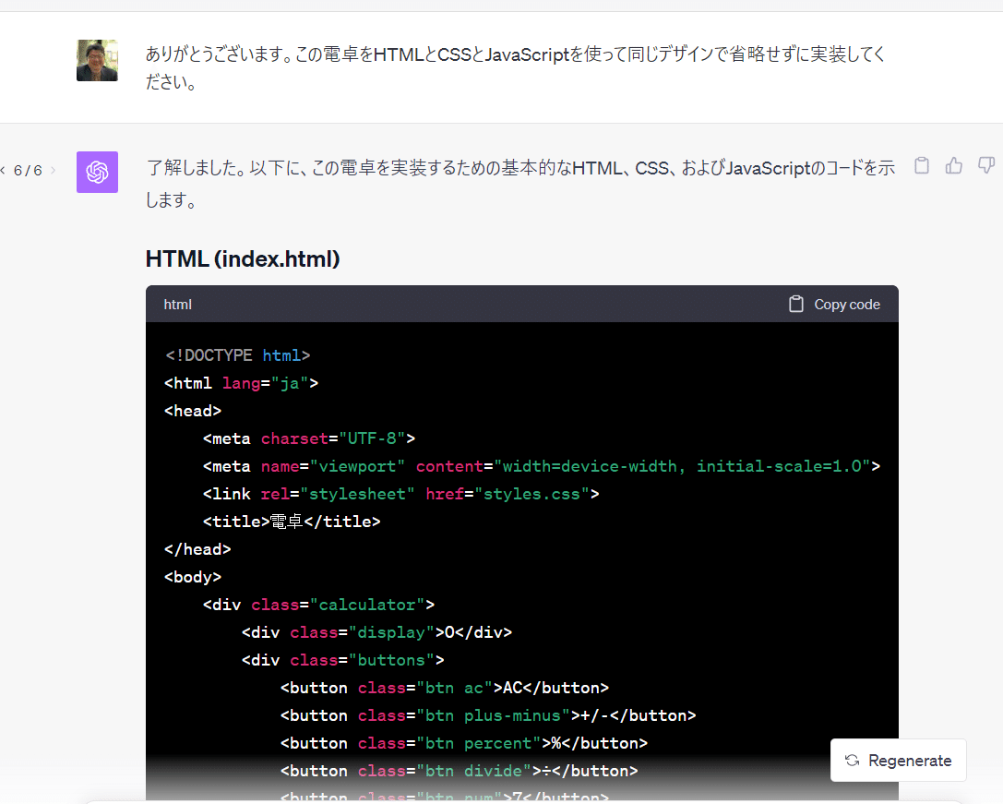The width and height of the screenshot is (1003, 804).
Task: Click the percent button code line
Action: [x=464, y=743]
